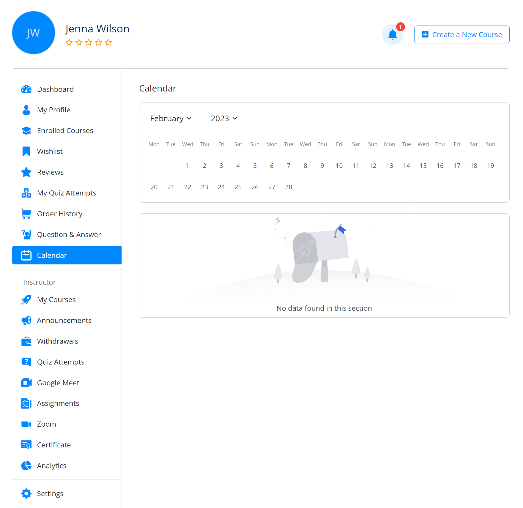Open My Quiz Attempts page
The height and width of the screenshot is (508, 523).
click(x=66, y=193)
